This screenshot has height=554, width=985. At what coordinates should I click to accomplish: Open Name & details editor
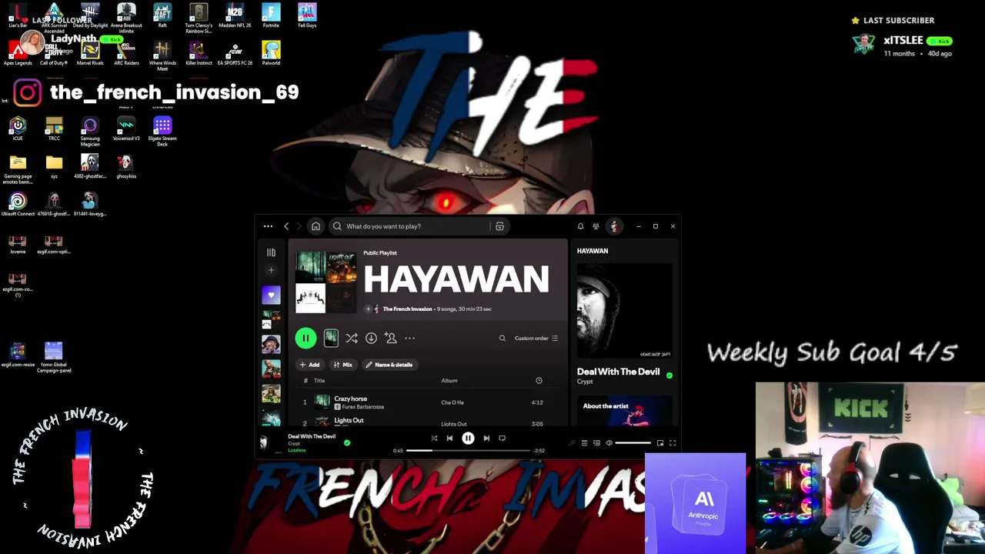389,365
